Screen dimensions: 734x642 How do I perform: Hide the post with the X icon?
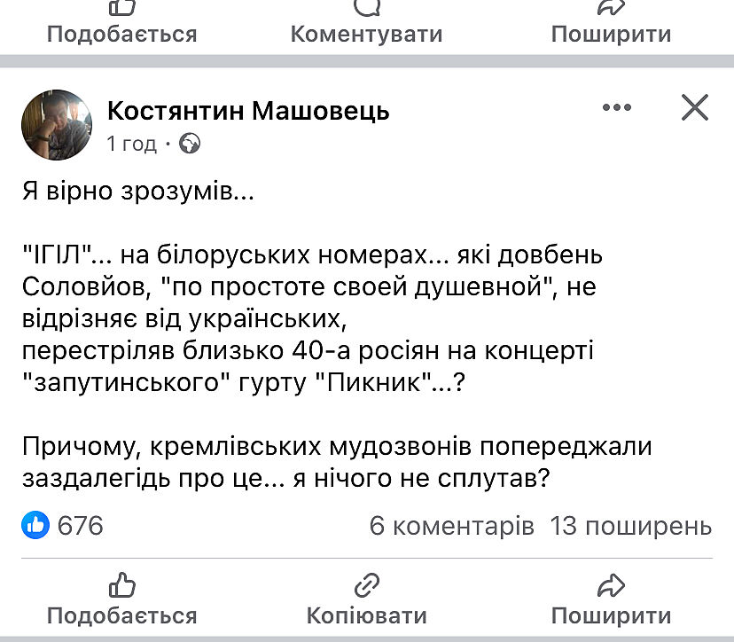point(694,108)
